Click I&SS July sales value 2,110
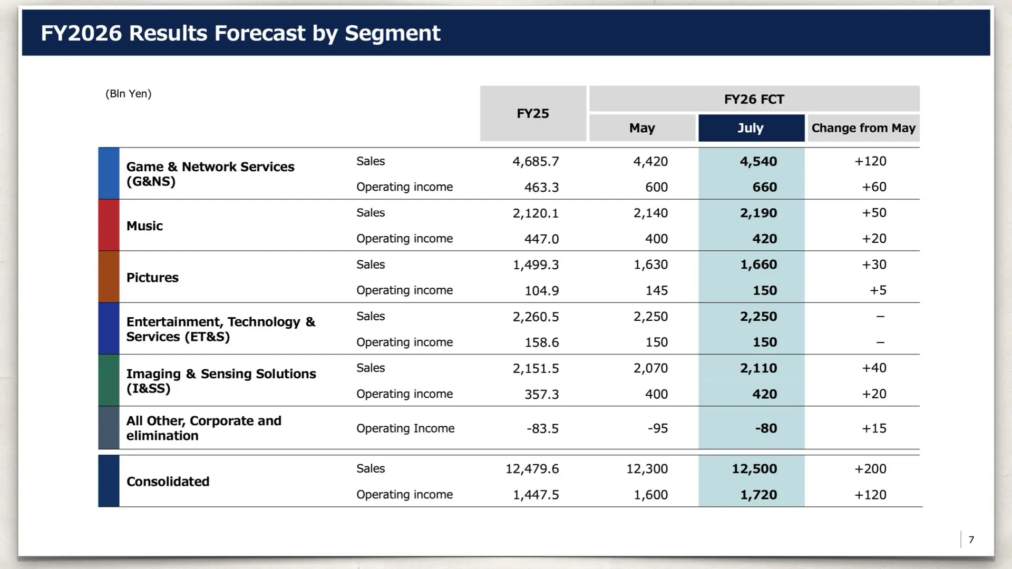Screen dimensions: 1012x569 point(758,368)
